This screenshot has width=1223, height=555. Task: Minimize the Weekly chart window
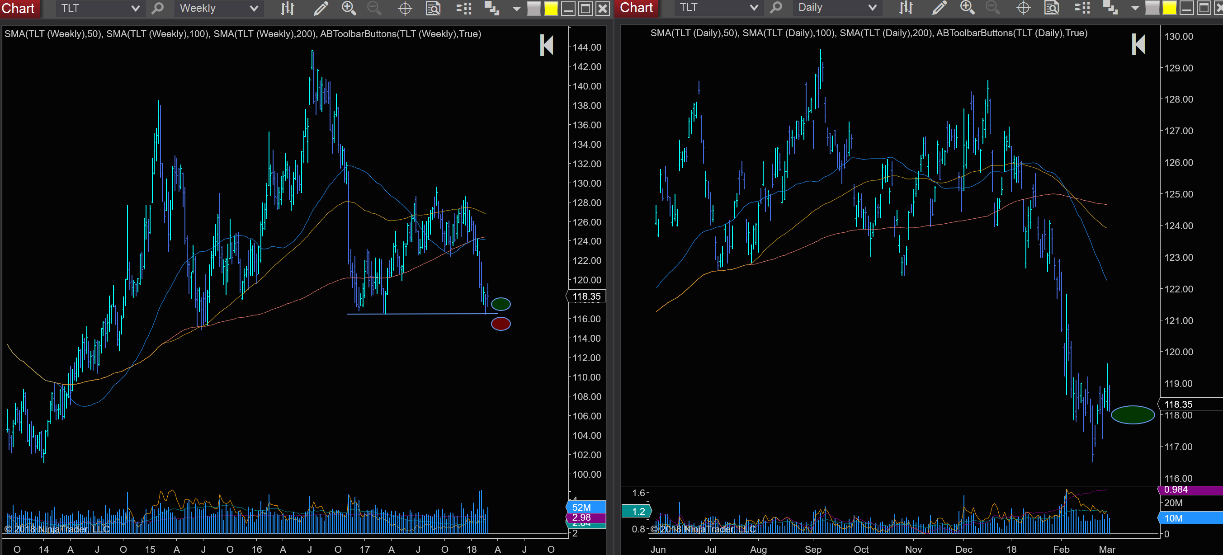(x=568, y=9)
